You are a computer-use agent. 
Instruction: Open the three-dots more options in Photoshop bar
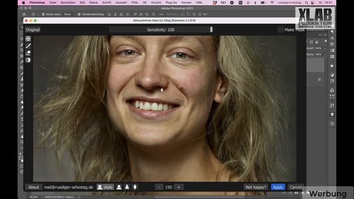pyautogui.click(x=161, y=14)
